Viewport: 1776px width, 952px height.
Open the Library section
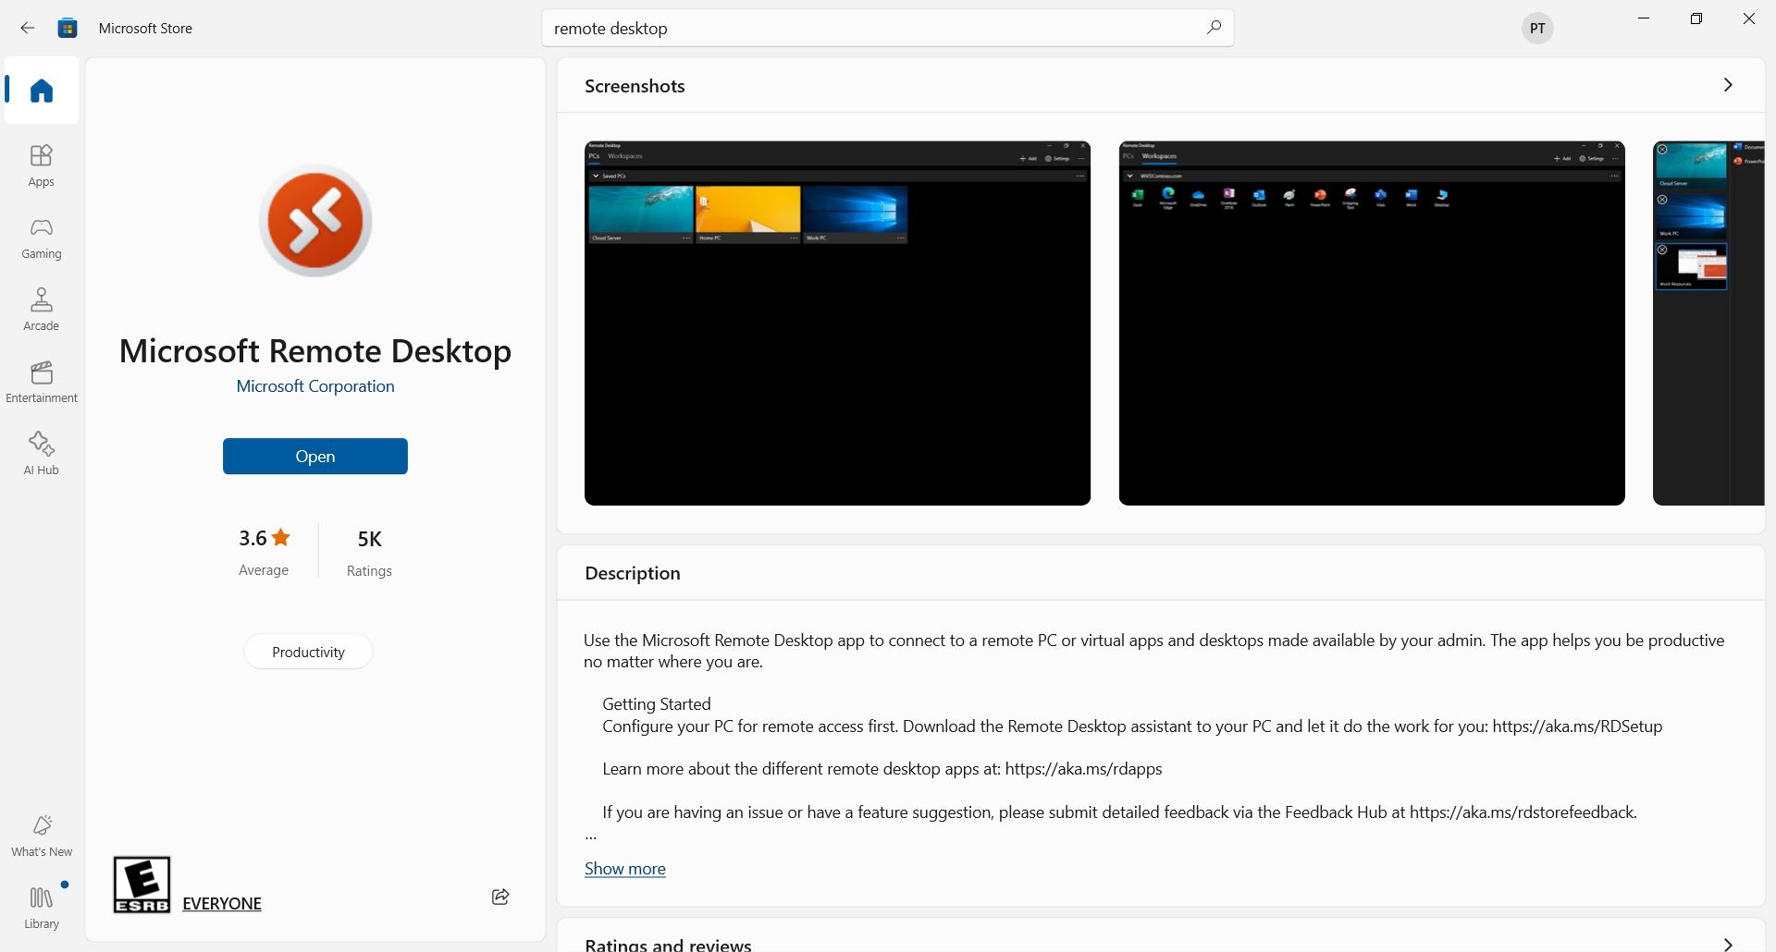click(x=42, y=907)
